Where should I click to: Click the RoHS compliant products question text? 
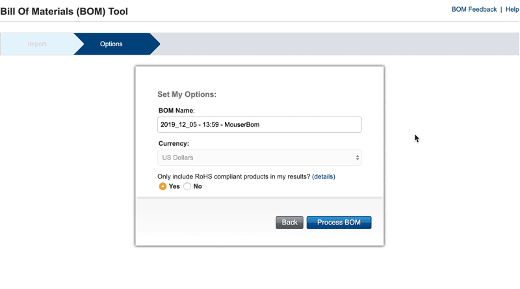click(x=234, y=176)
